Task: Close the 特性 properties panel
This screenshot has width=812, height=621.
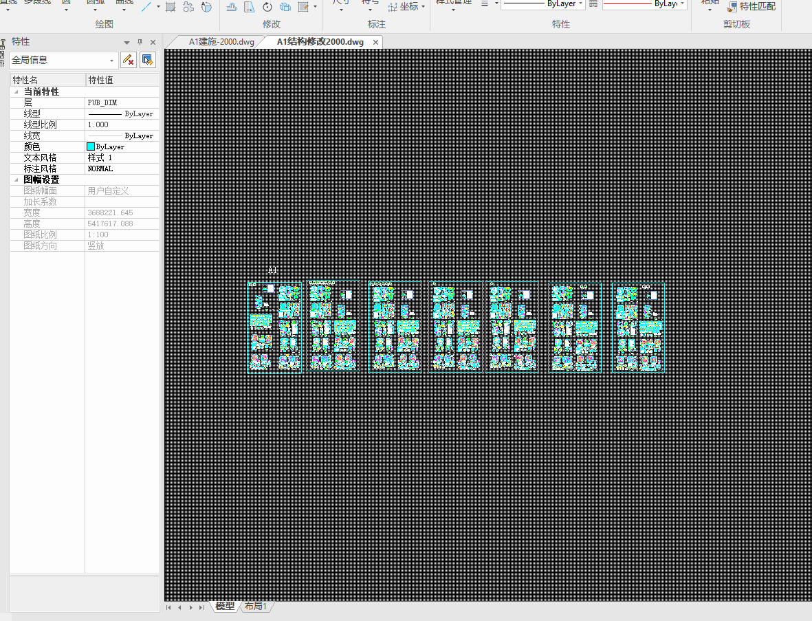Action: pyautogui.click(x=153, y=43)
